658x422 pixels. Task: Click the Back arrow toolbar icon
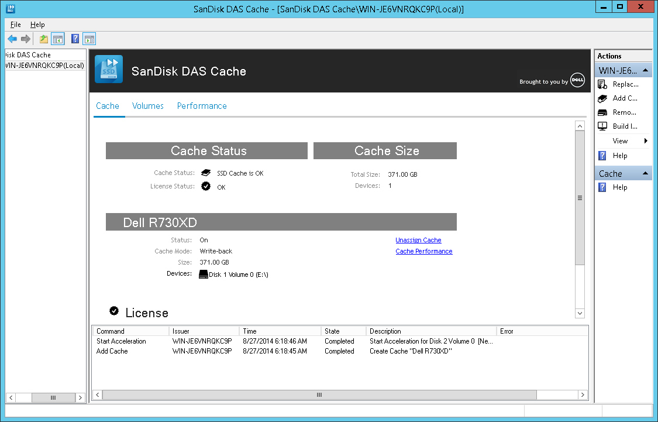12,39
